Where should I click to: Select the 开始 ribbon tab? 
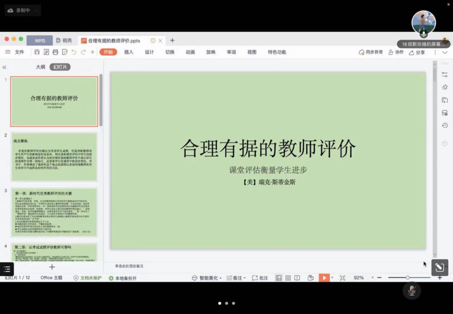click(x=108, y=52)
